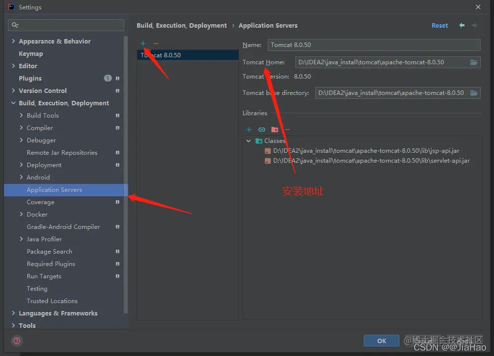The height and width of the screenshot is (356, 494).
Task: Expand the Editor section
Action: point(13,66)
